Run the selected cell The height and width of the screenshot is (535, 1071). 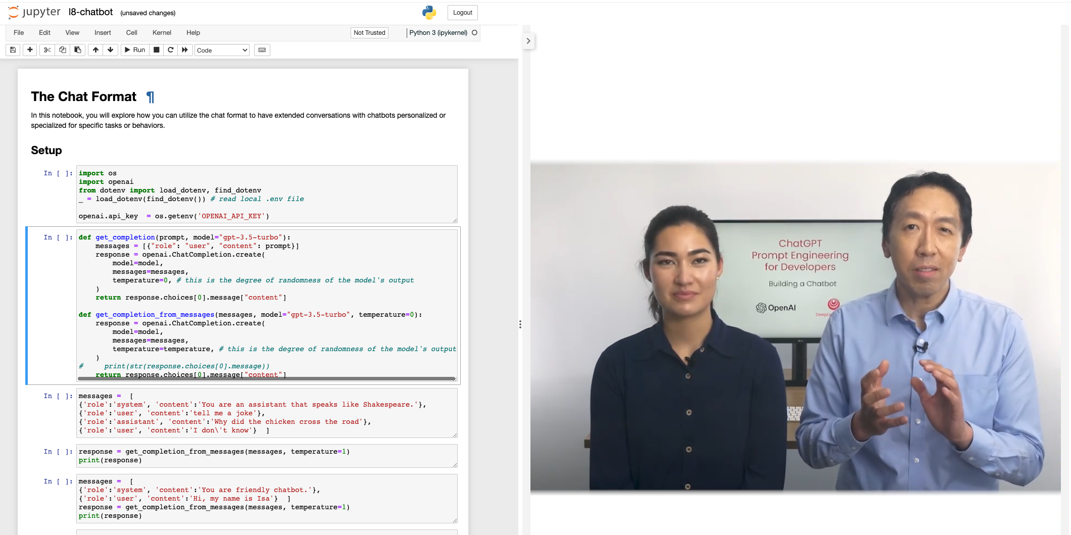pos(135,50)
